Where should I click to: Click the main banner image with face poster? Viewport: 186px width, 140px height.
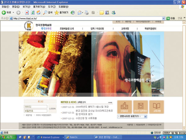(x=91, y=64)
